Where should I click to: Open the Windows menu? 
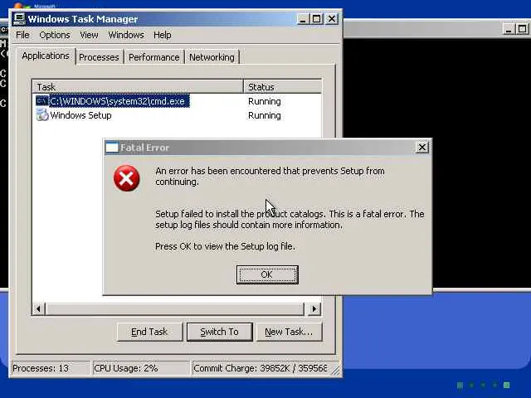(126, 35)
